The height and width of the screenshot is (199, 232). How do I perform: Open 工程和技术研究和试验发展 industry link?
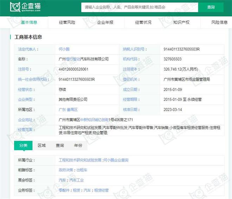pyautogui.click(x=80, y=160)
